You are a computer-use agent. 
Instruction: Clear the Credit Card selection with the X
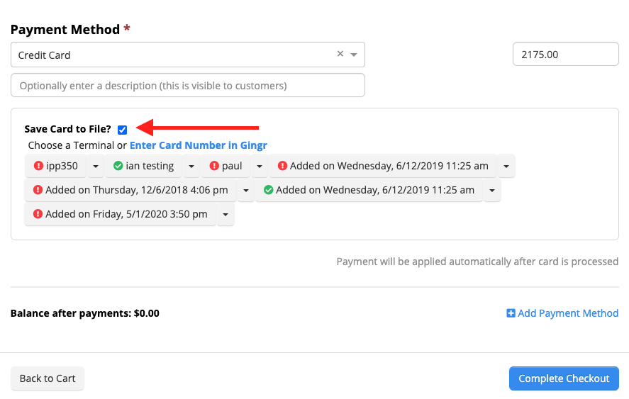340,54
